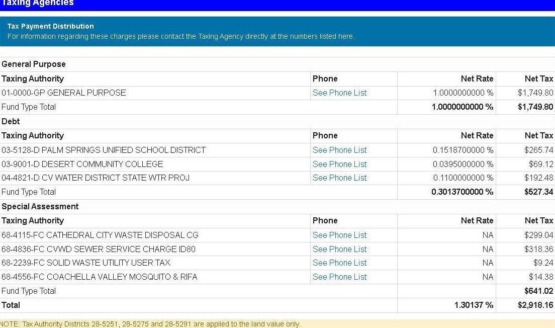This screenshot has width=555, height=328.
Task: Select the 01-0000-GP GENERAL PURPOSE authority name
Action: (64, 93)
